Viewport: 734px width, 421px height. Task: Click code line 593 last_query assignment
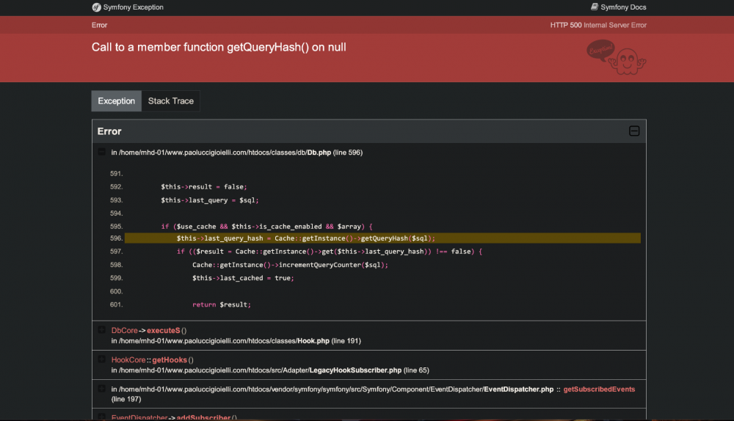pyautogui.click(x=210, y=200)
